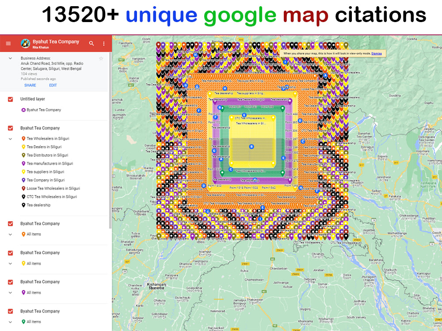442x331 pixels.
Task: Select CTC Tea Wholesalers in Siliguri list text
Action: 52,196
